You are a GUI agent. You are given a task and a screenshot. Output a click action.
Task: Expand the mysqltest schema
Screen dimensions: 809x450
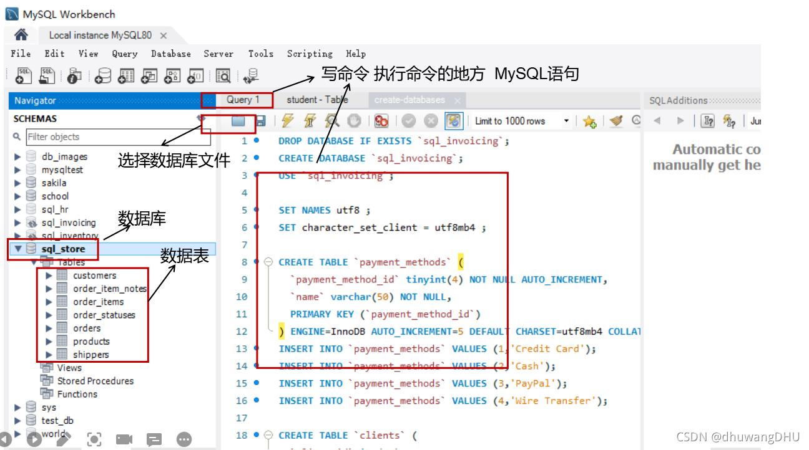(17, 170)
